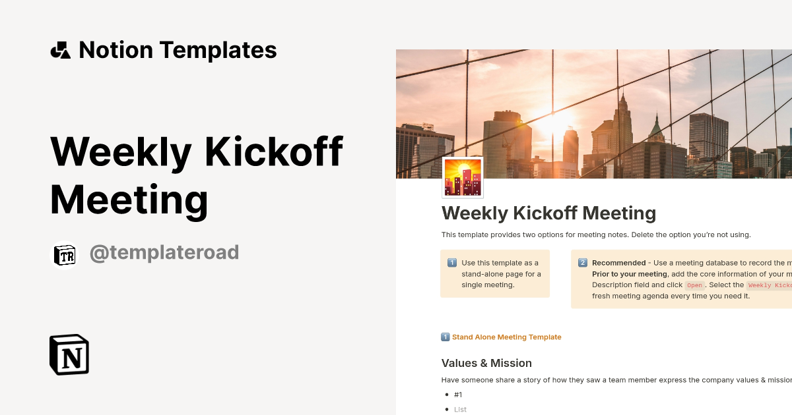Click the first bullet point marker under Values
This screenshot has width=792, height=415.
click(447, 394)
